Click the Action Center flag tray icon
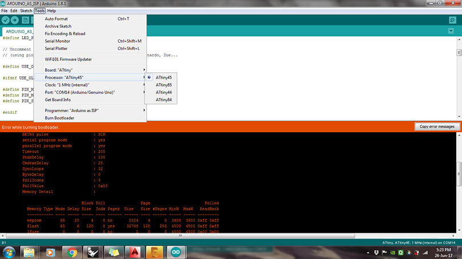Viewport: 462px width, 259px height. pos(384,253)
